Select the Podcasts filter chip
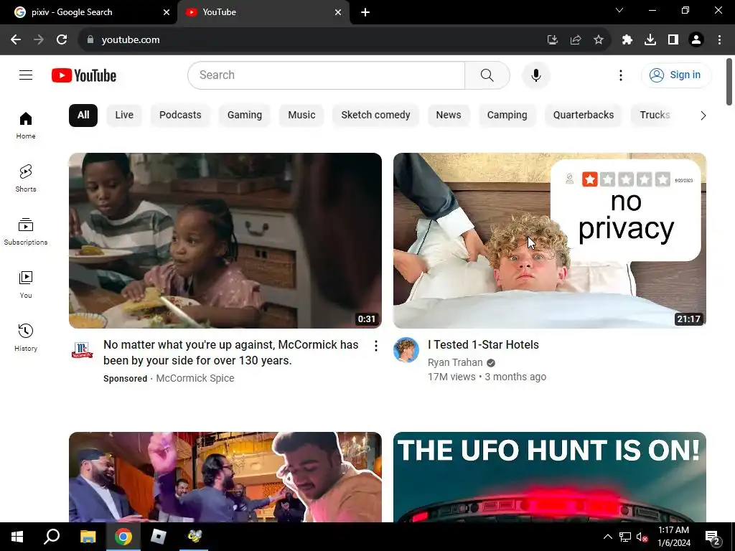Screen dimensions: 735x551 point(180,116)
